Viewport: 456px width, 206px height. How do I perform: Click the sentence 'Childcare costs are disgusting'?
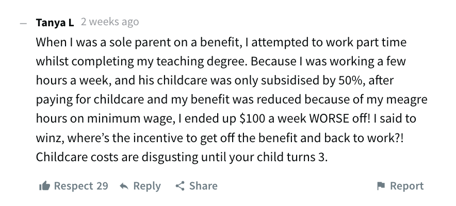click(x=117, y=158)
